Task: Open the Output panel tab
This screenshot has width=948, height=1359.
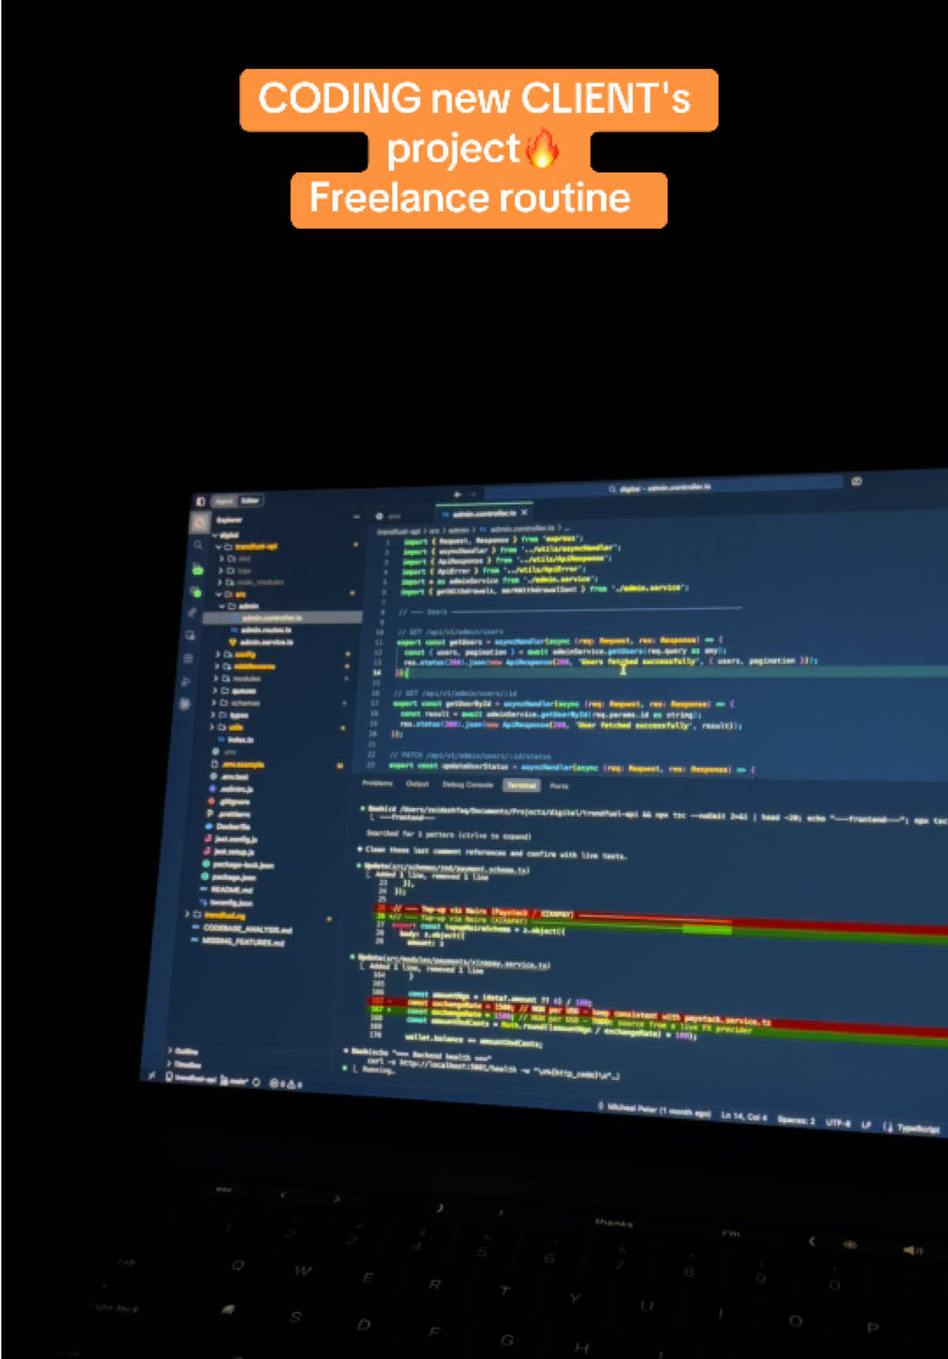Action: pos(417,783)
